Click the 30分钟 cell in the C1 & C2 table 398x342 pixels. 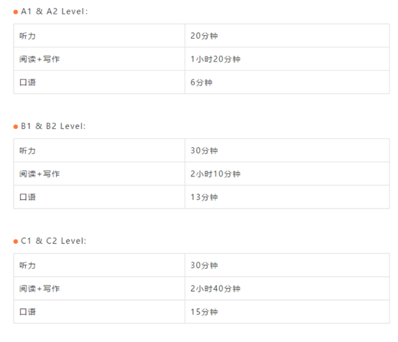pos(287,265)
